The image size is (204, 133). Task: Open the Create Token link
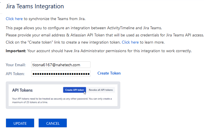(x=109, y=73)
